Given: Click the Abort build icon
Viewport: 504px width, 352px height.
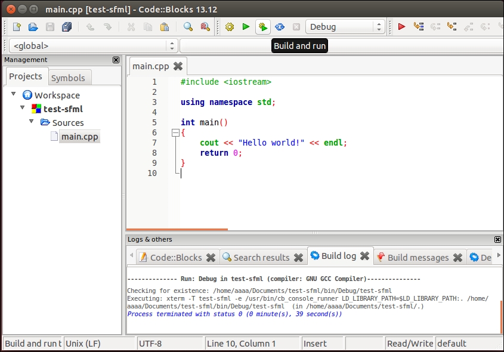Looking at the screenshot, I should click(x=296, y=27).
